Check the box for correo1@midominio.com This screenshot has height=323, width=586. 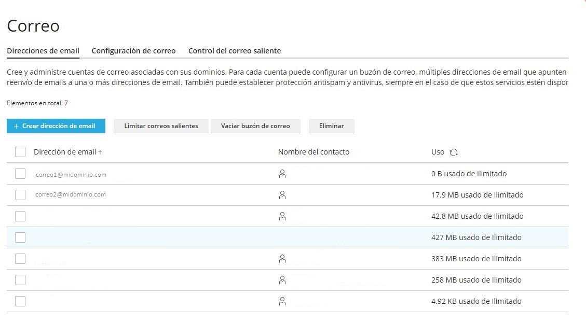20,174
